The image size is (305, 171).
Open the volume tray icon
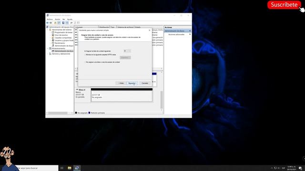[279, 168]
